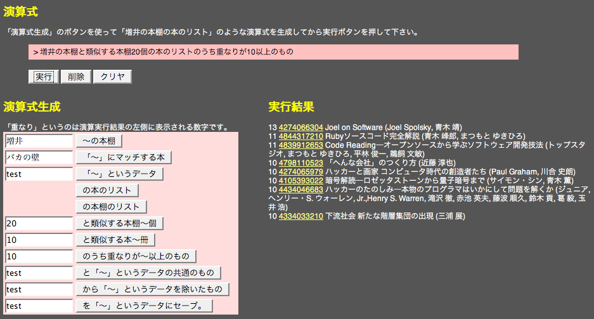
Task: Click the と「〜」というデータの共通のもの button
Action: click(x=148, y=273)
